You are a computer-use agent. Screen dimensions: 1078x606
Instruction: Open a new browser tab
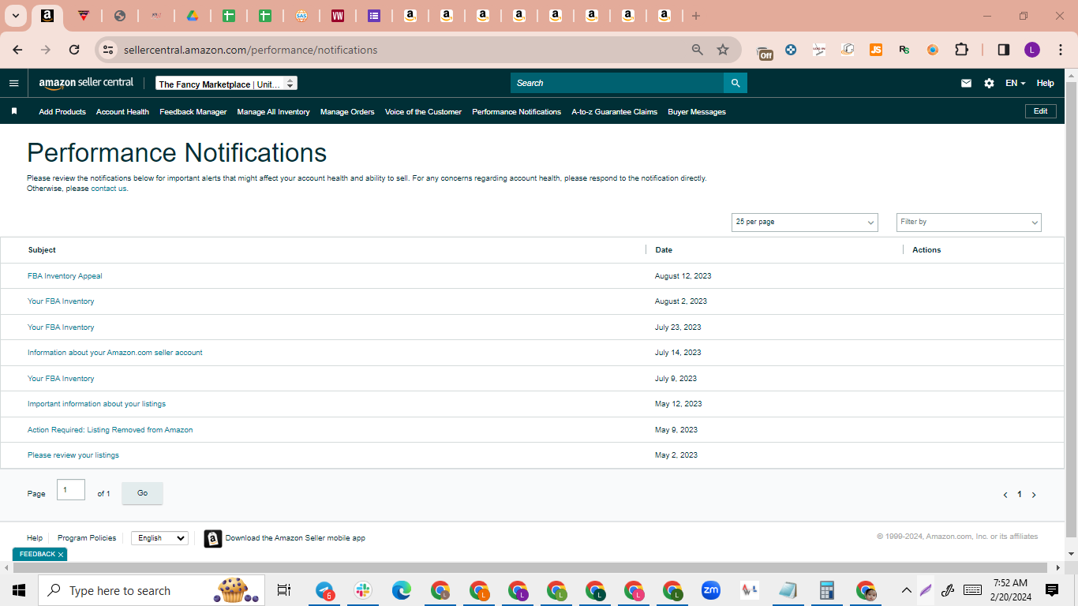(x=695, y=16)
